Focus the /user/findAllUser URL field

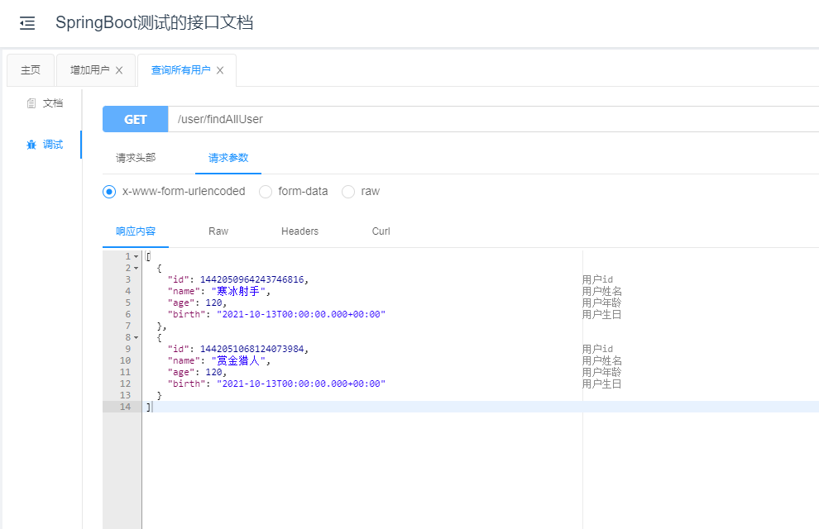(x=493, y=120)
